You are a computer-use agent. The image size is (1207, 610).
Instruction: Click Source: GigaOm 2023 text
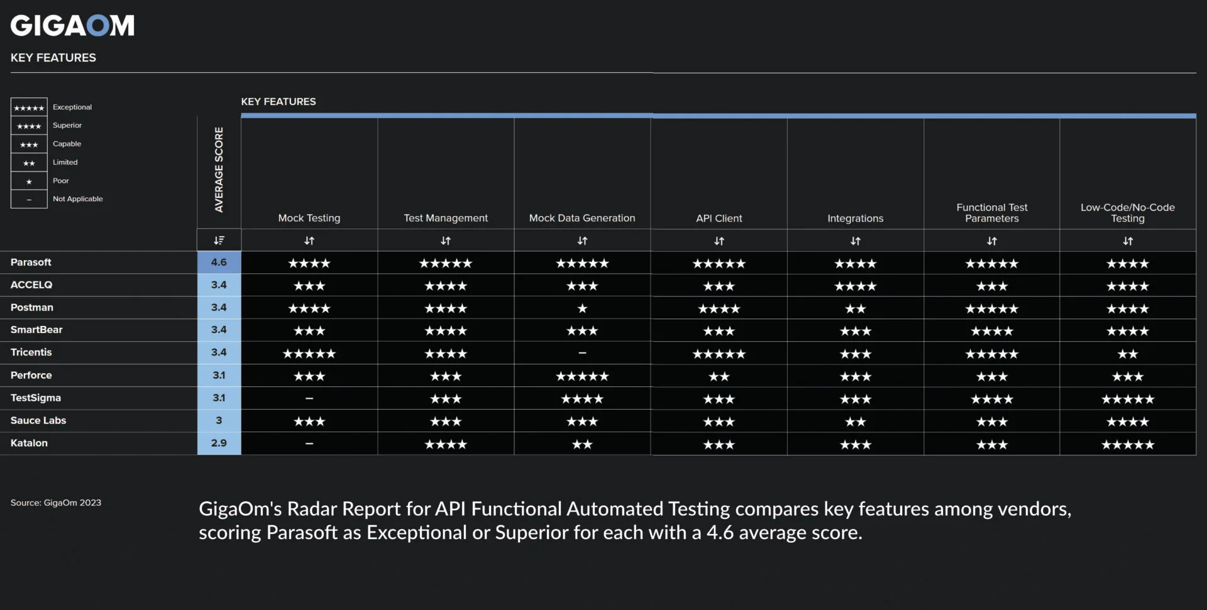tap(56, 503)
